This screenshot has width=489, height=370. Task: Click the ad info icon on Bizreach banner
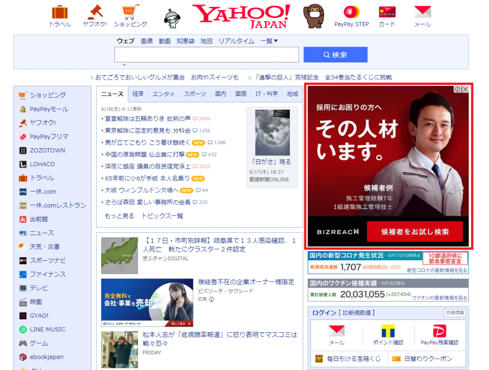[457, 89]
